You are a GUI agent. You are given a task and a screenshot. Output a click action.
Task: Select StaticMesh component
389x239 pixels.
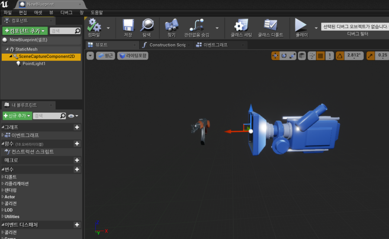point(26,49)
